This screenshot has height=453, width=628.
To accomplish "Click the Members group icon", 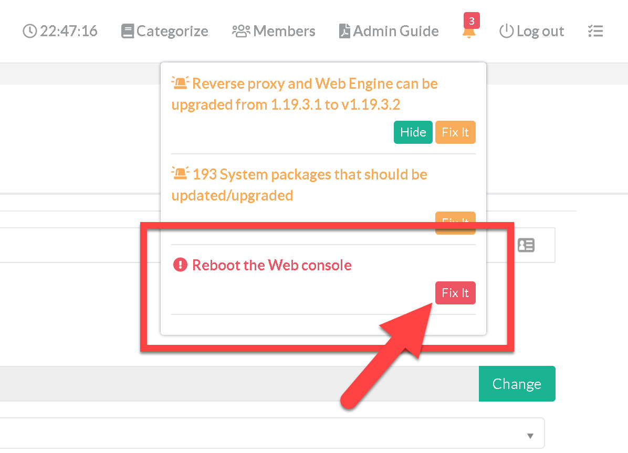I will click(241, 31).
